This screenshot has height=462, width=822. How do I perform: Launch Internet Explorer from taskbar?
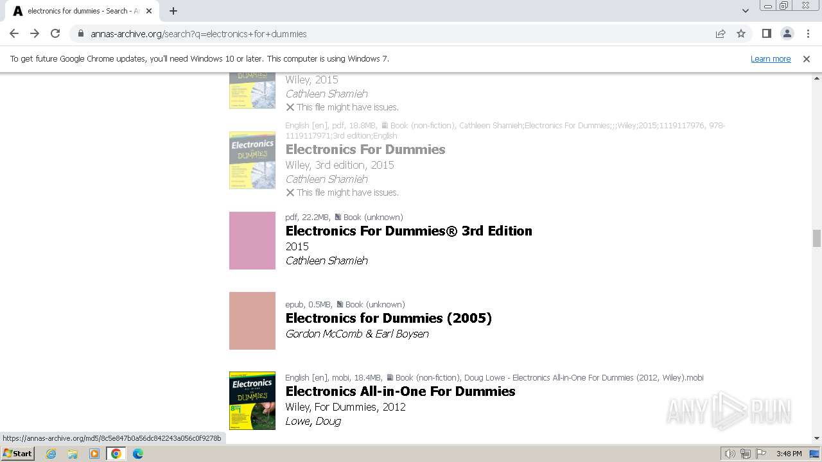pos(51,454)
